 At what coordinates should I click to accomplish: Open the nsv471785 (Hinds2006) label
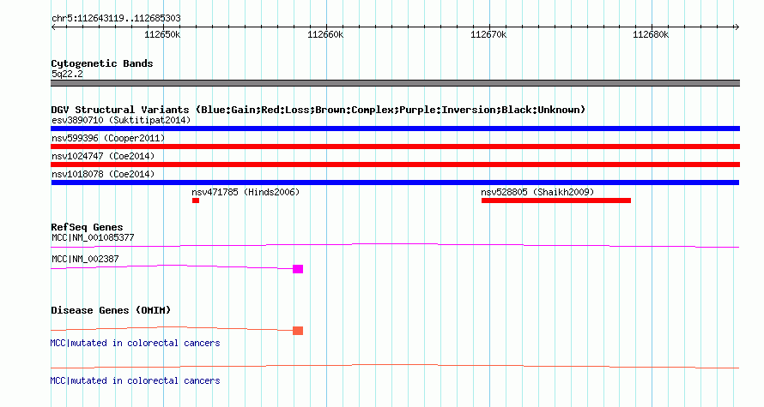point(246,192)
